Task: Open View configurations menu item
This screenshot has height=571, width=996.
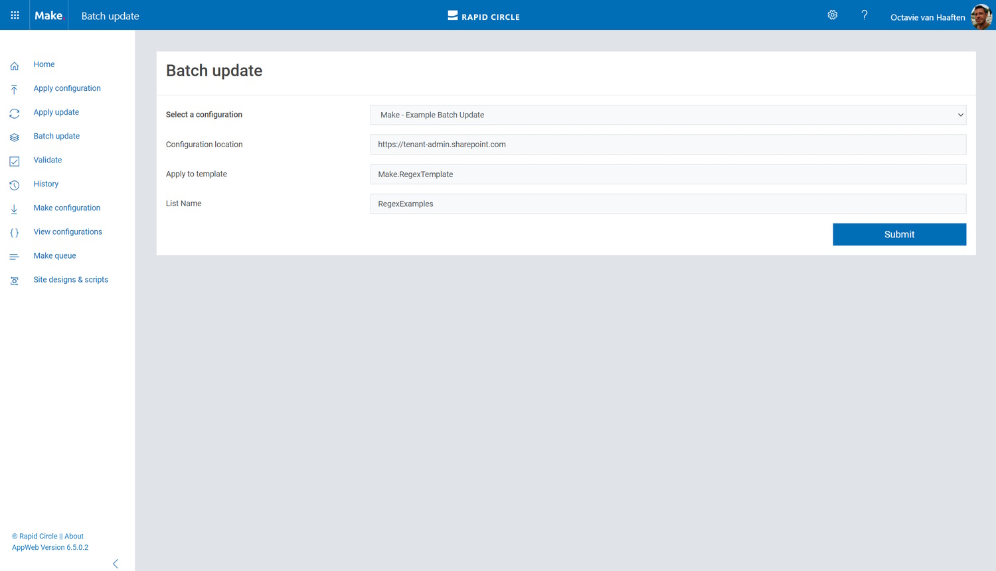Action: (x=68, y=231)
